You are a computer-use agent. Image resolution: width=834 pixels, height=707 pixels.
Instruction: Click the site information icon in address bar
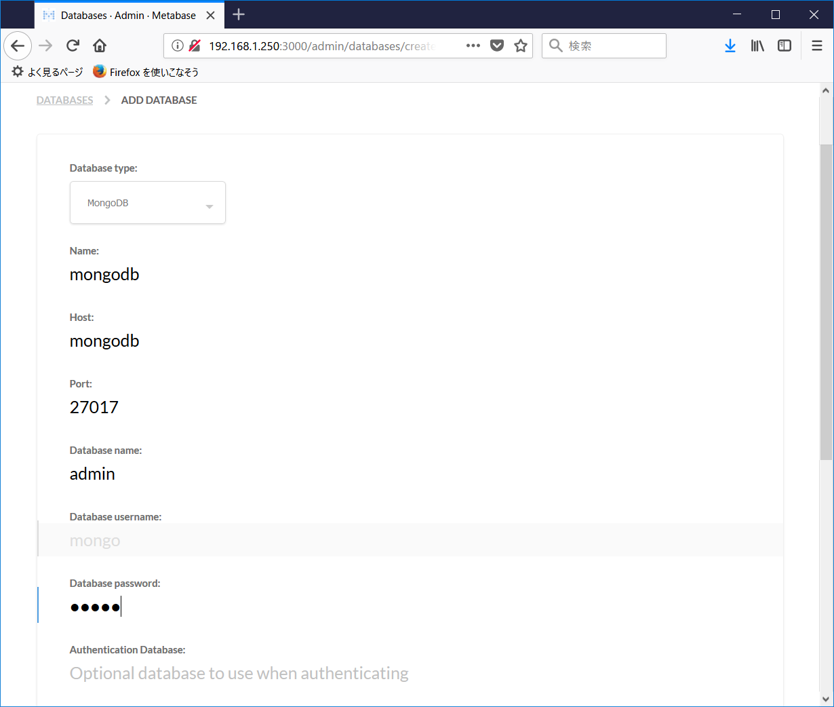click(178, 45)
